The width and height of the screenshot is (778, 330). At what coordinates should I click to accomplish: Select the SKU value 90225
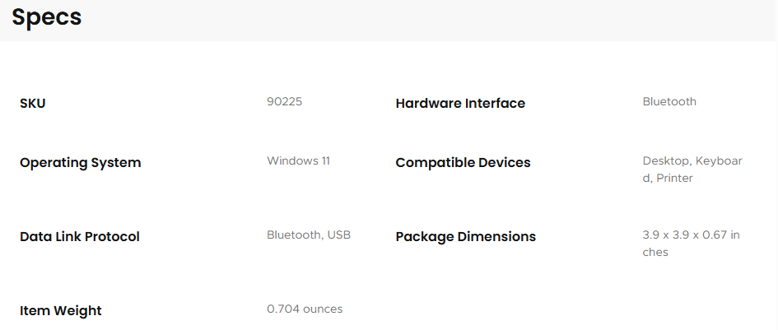pyautogui.click(x=284, y=102)
